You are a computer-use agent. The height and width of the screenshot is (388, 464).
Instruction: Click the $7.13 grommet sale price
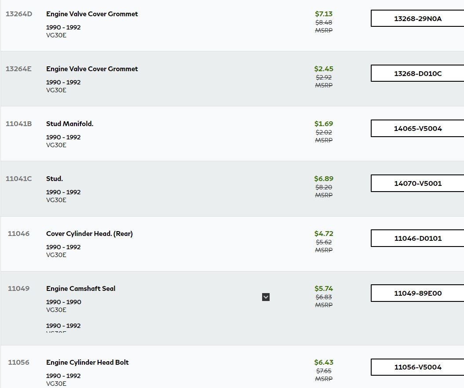tap(324, 14)
